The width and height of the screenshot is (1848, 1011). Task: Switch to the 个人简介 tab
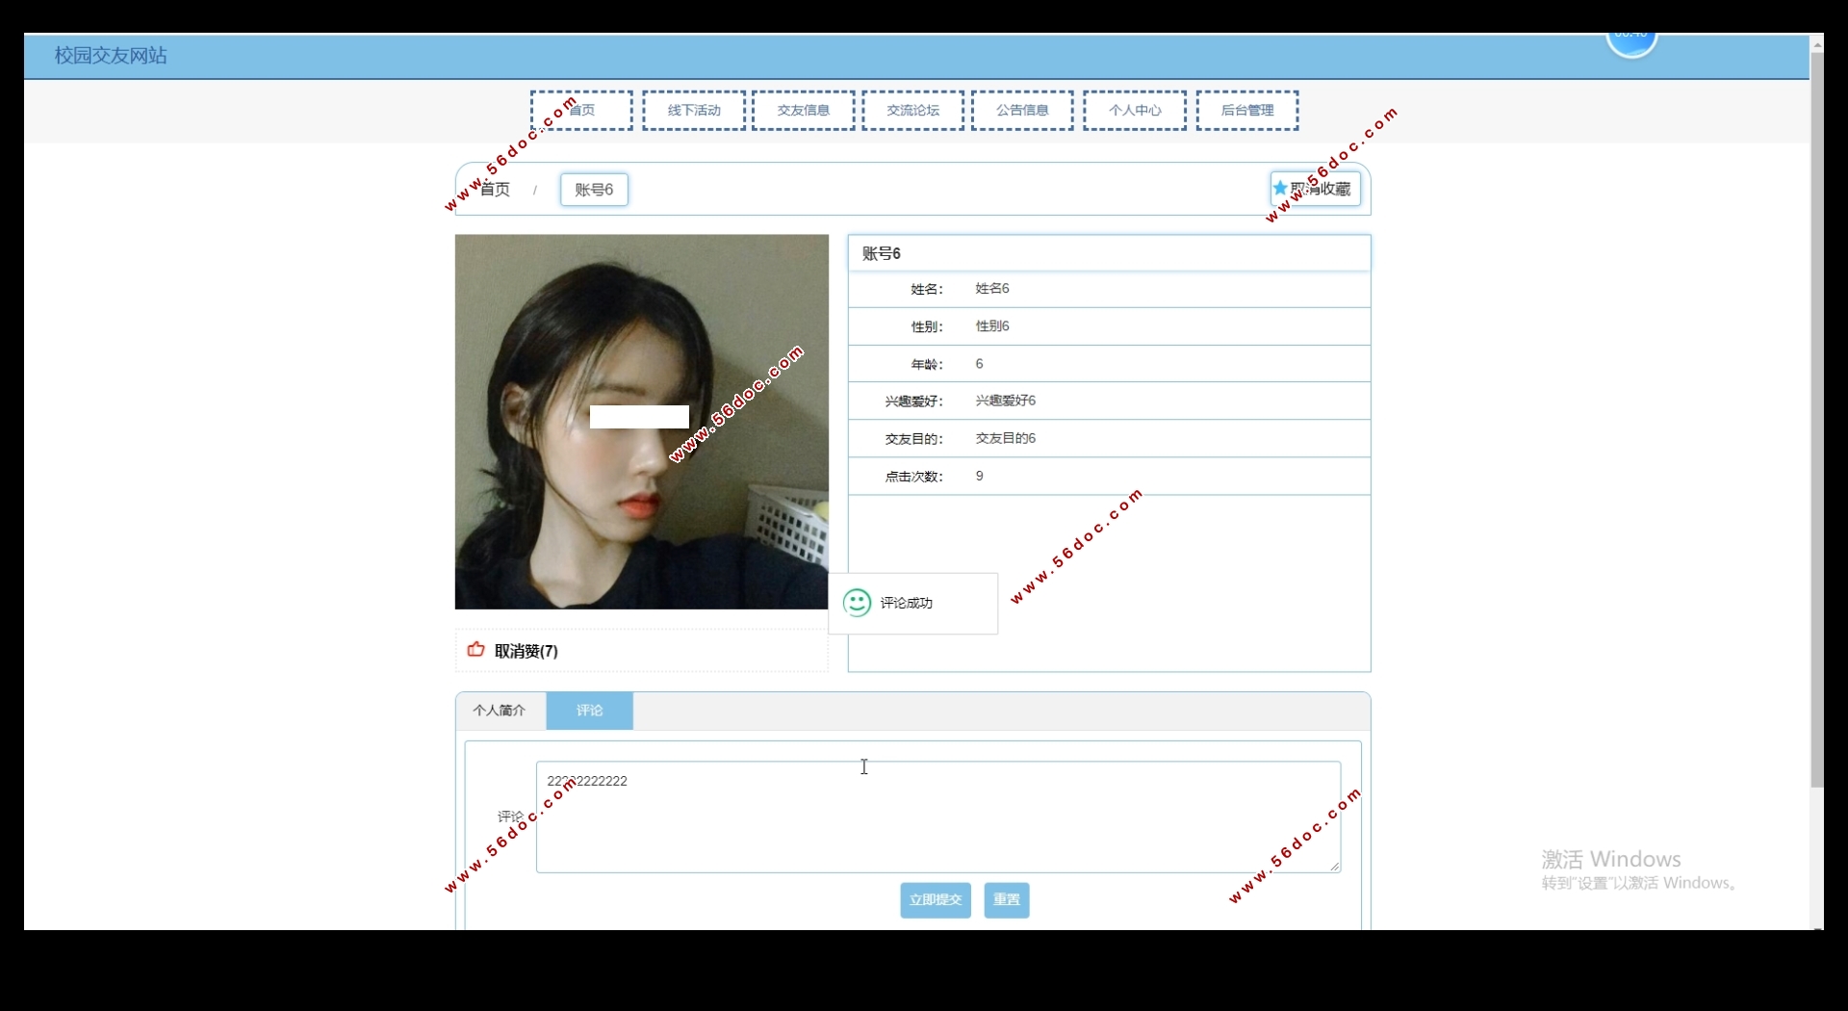point(500,711)
